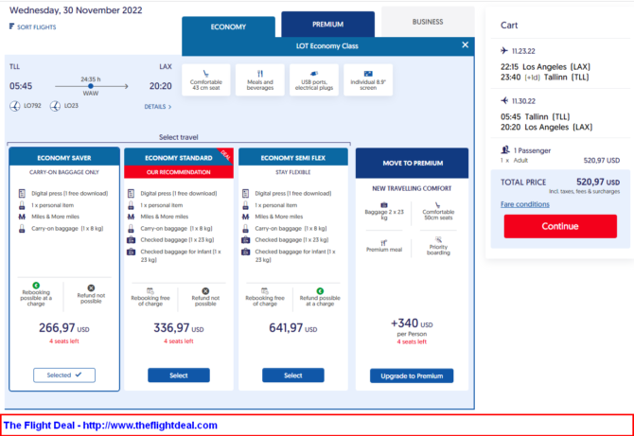
Task: Click the 641,97 USD price
Action: [293, 327]
